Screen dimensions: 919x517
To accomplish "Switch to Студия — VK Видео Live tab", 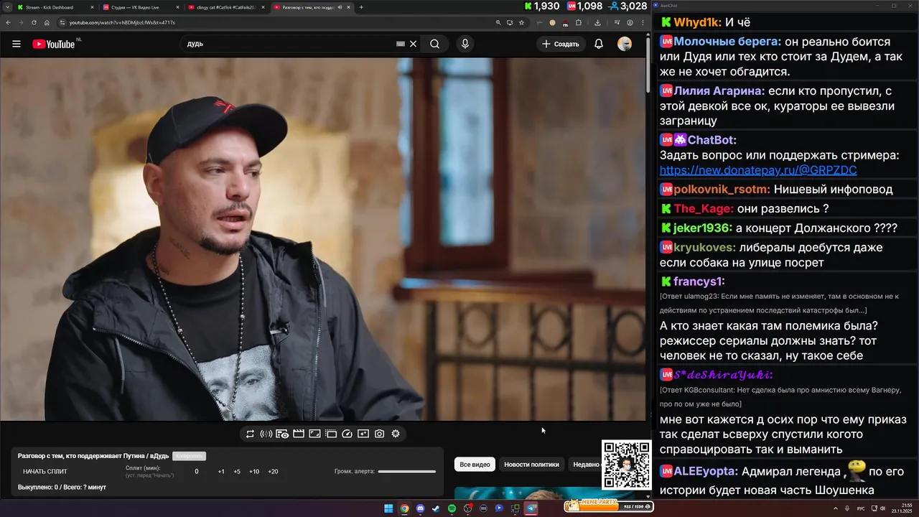I will click(x=140, y=7).
